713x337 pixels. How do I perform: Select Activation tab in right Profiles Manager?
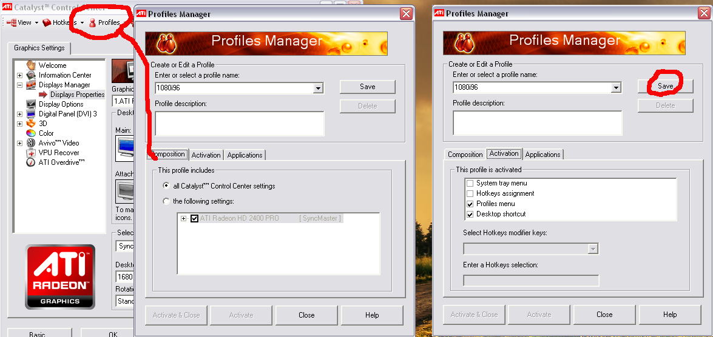point(504,153)
